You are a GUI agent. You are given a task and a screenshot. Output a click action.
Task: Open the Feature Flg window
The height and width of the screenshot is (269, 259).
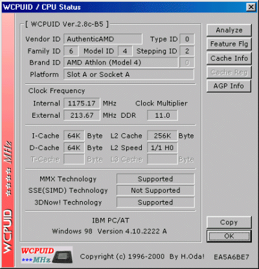(x=229, y=44)
